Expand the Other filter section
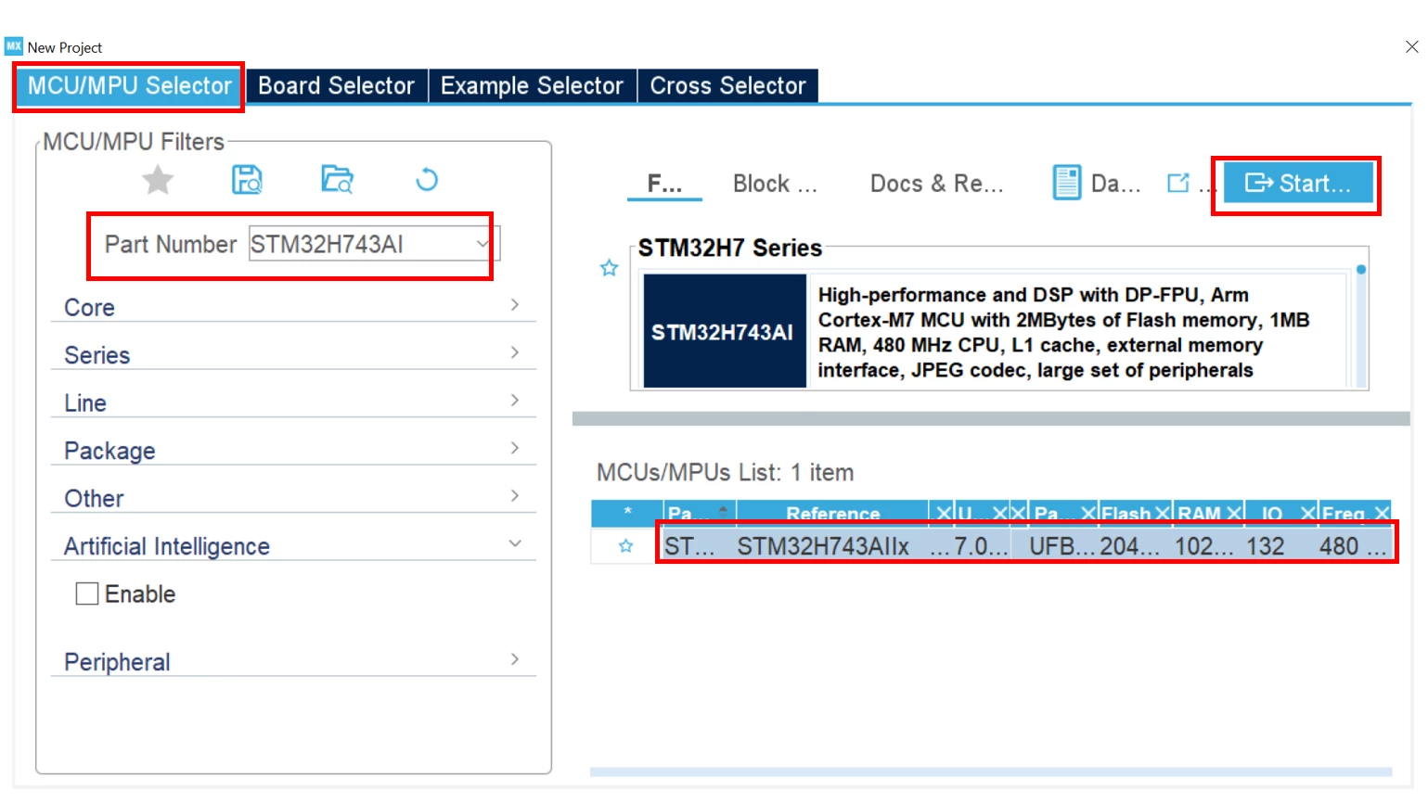The image size is (1428, 804). [x=293, y=498]
